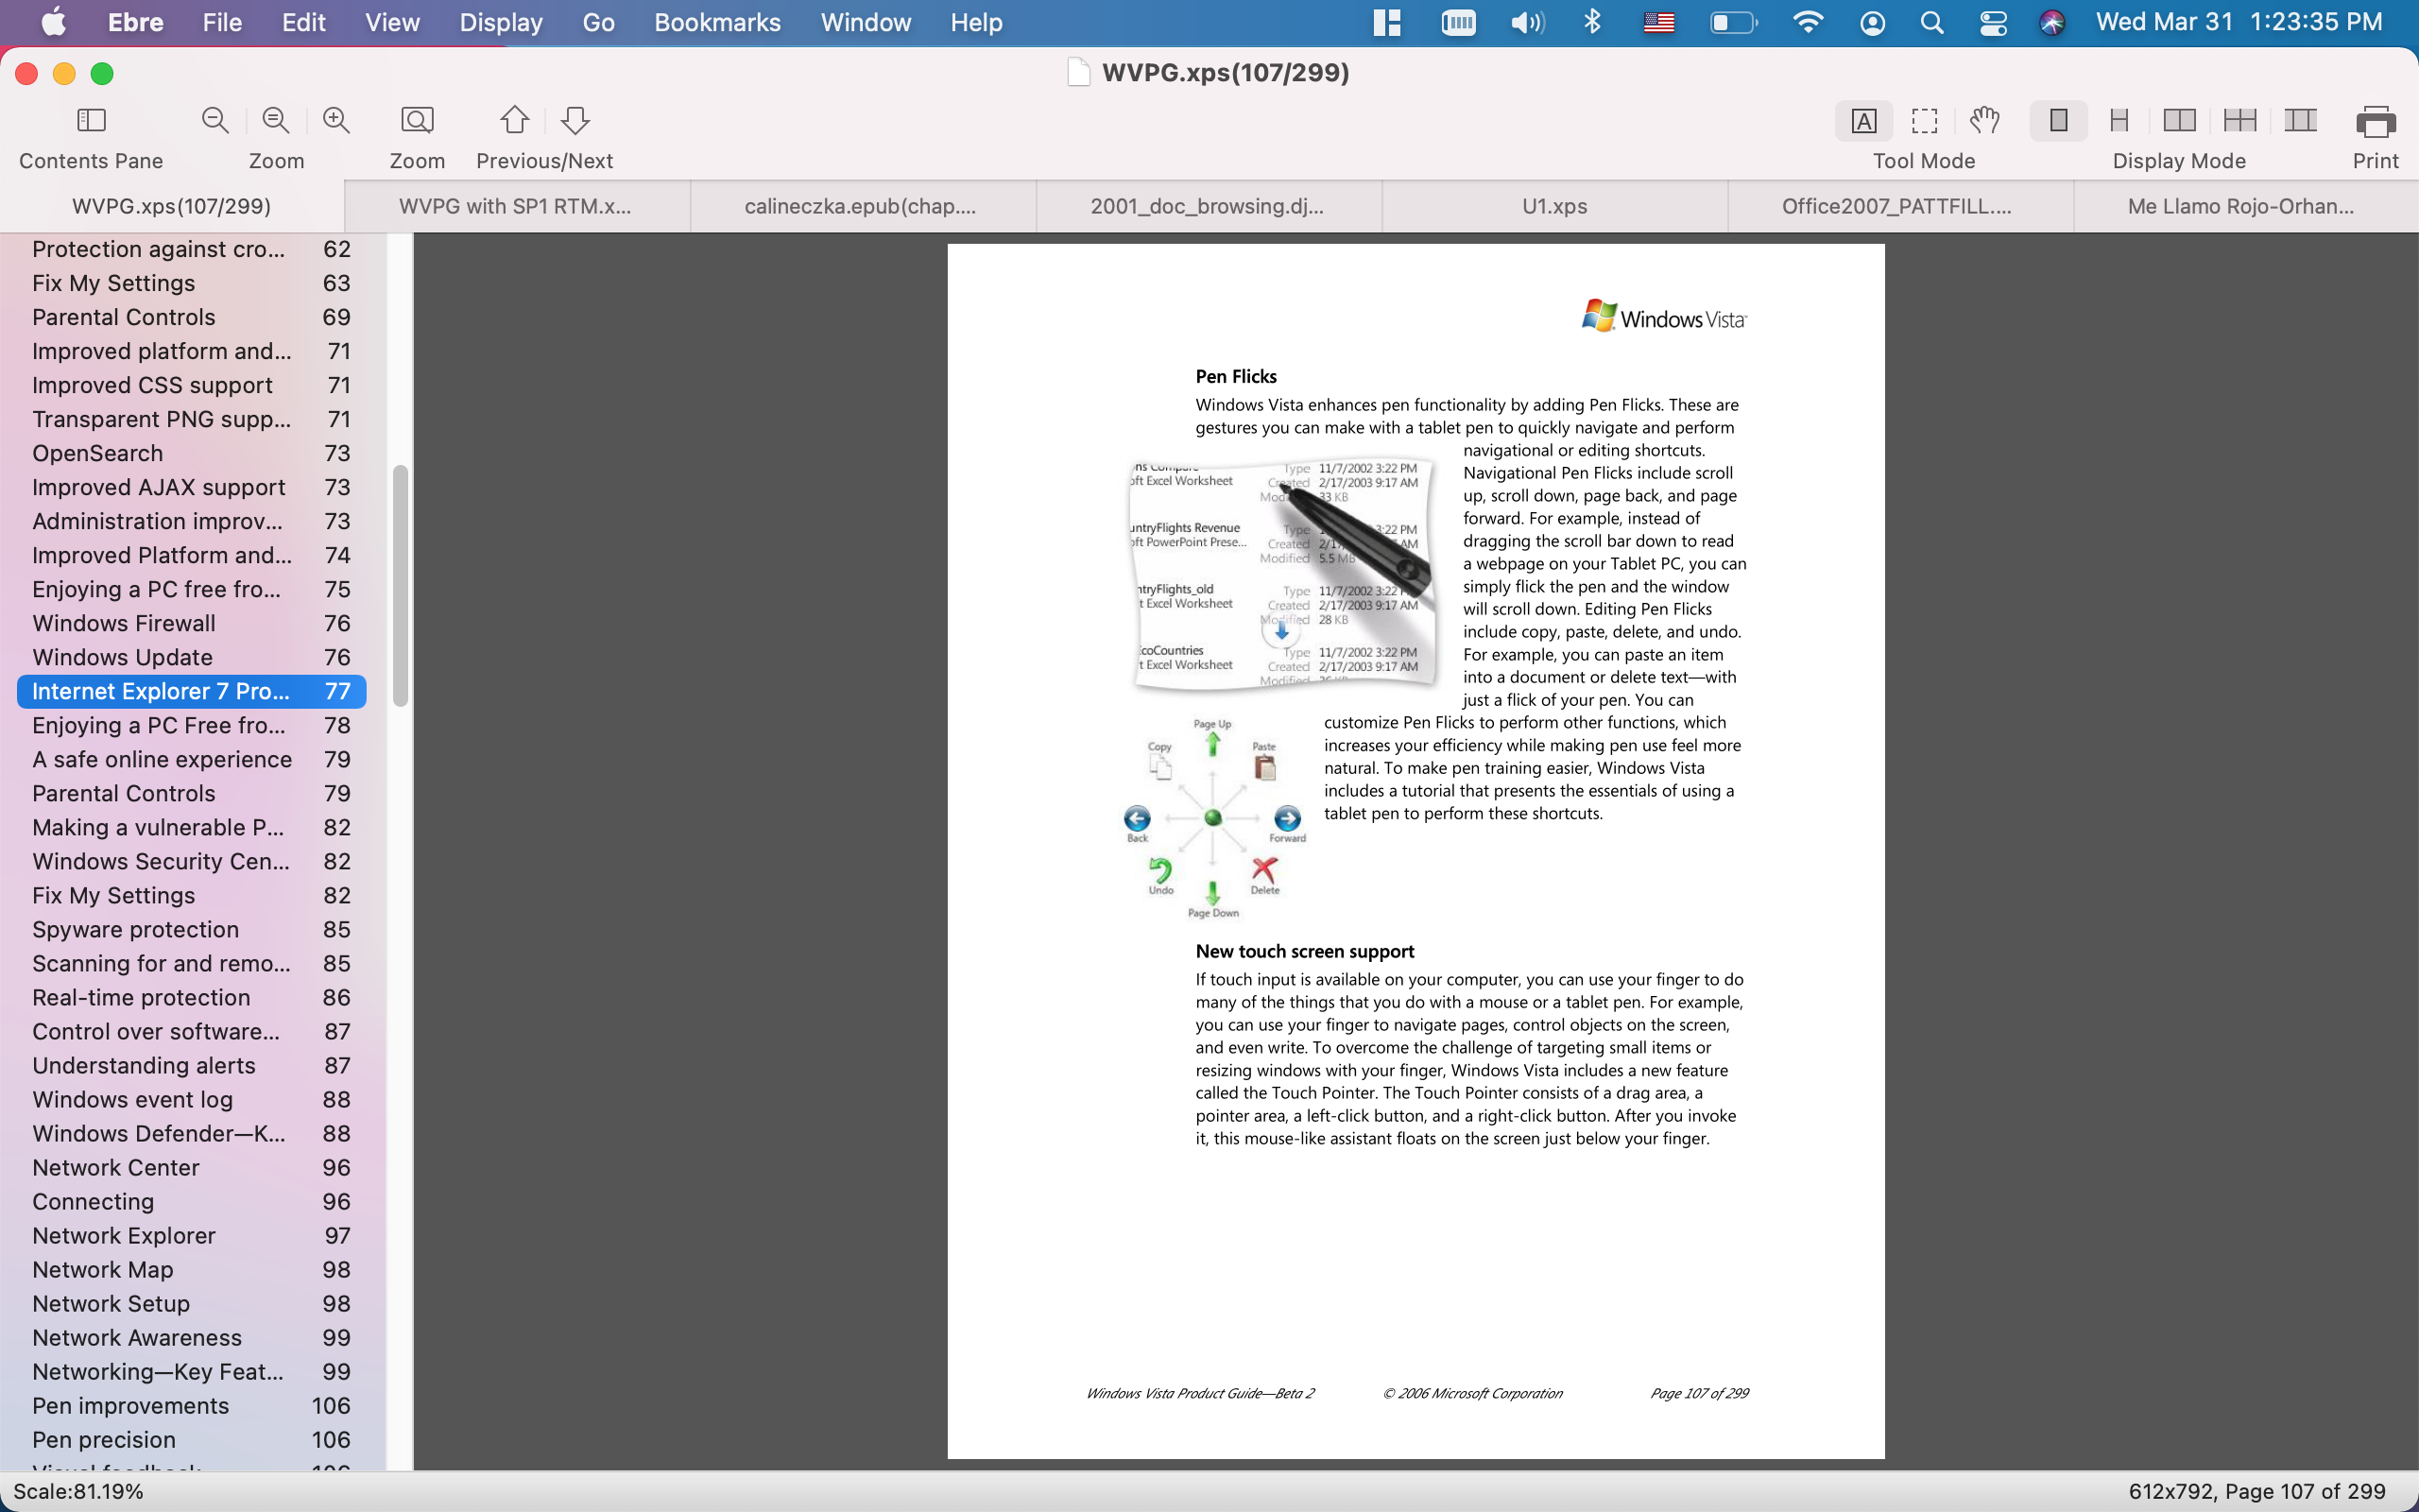Click the actual size Zoom icon
The image size is (2419, 1512).
pos(417,121)
